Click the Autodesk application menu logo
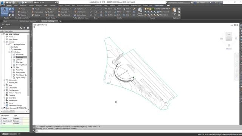Image resolution: width=242 pixels, height=136 pixels. (3, 3)
